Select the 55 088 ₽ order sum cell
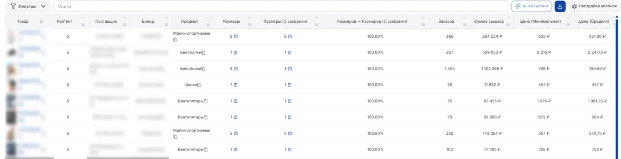The image size is (621, 159). [492, 117]
